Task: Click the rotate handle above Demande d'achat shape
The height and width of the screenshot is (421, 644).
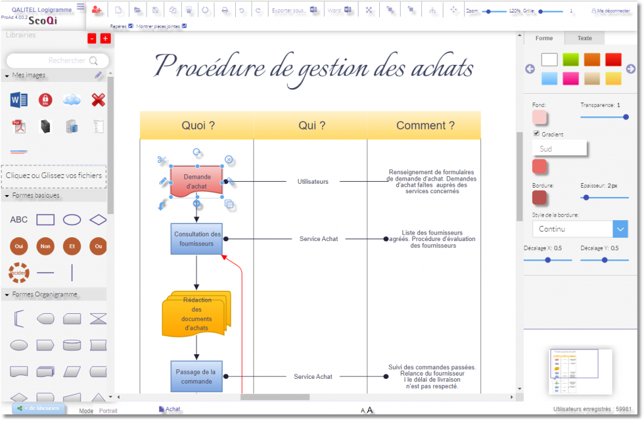Action: pos(197,152)
